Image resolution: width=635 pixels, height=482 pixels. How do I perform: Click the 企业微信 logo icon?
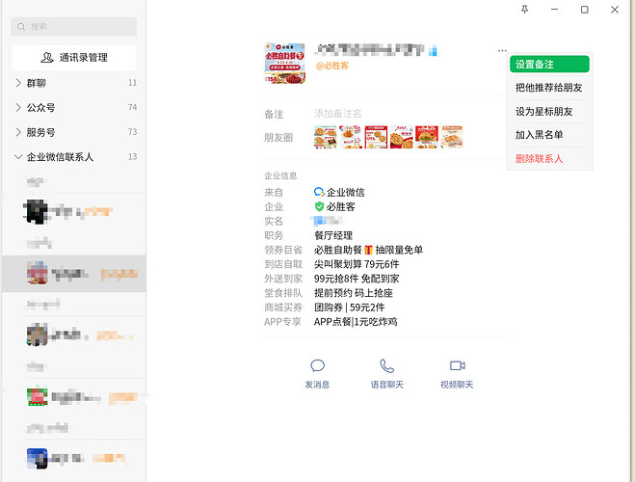(x=319, y=192)
